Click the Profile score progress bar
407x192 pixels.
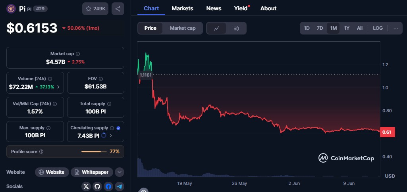pyautogui.click(x=94, y=152)
